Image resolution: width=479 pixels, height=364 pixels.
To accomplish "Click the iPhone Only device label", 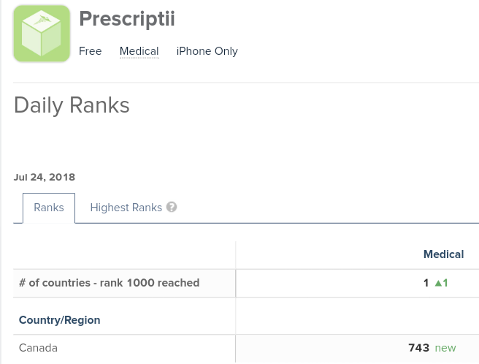I will click(207, 51).
